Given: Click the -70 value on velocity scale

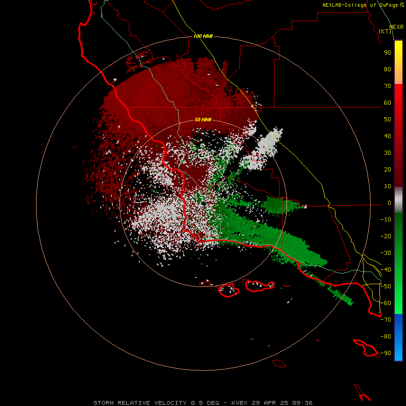Looking at the screenshot, I should 386,320.
